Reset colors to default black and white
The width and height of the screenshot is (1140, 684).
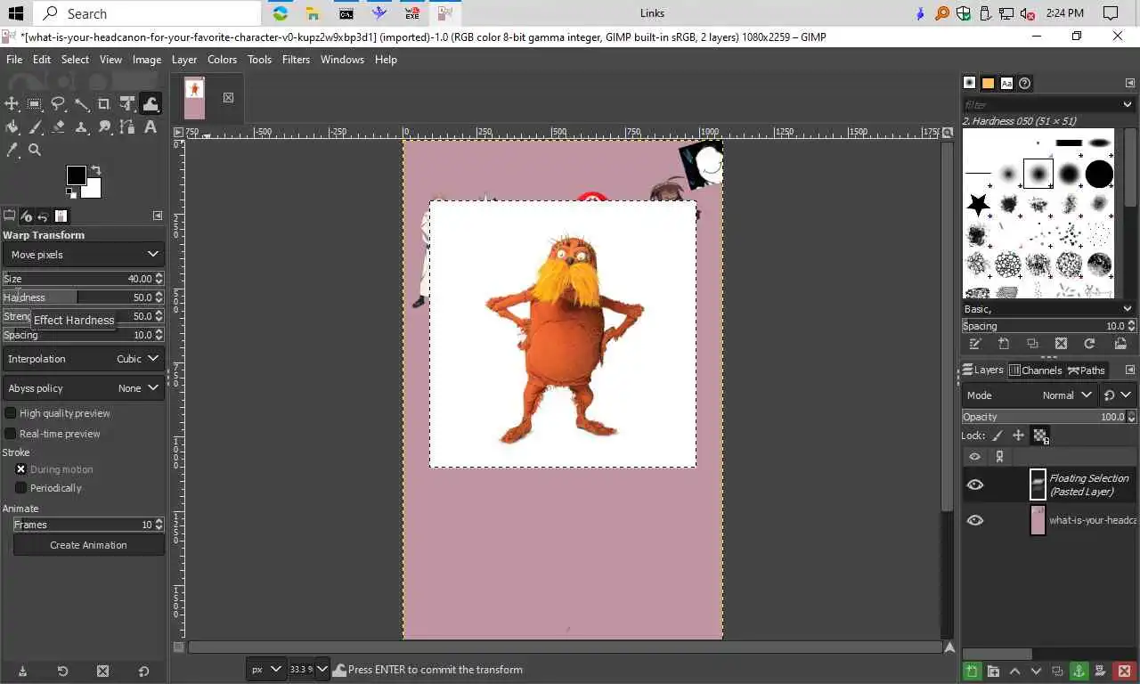click(70, 192)
